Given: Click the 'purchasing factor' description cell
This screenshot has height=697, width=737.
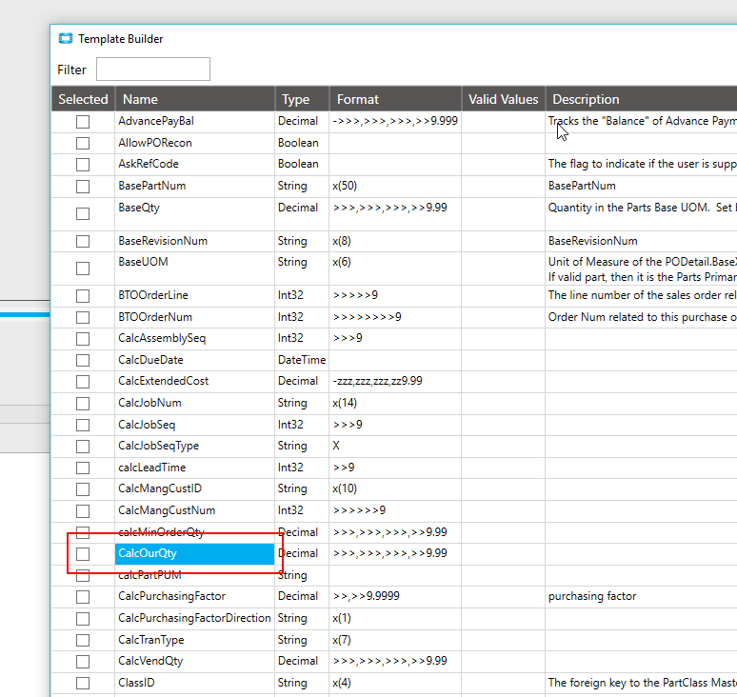Looking at the screenshot, I should point(641,596).
